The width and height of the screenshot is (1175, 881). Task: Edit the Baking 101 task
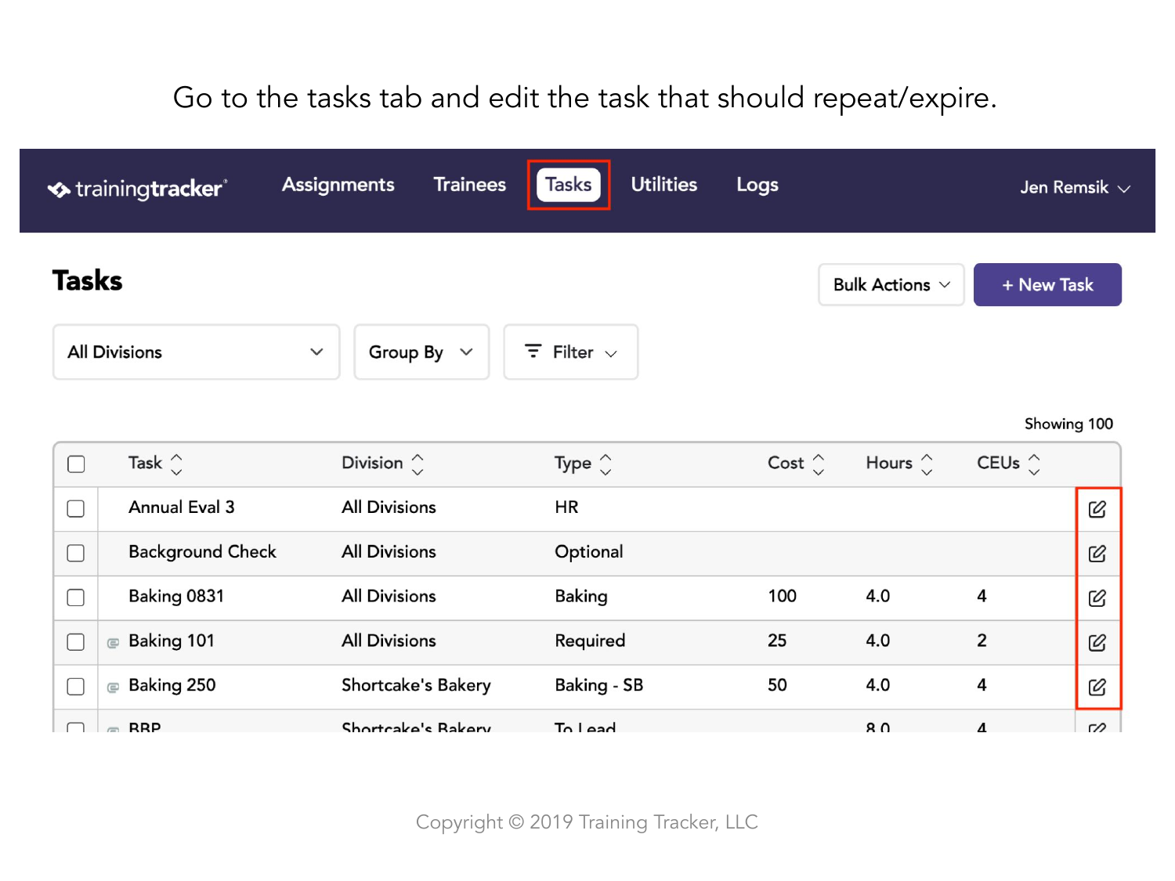click(1097, 643)
